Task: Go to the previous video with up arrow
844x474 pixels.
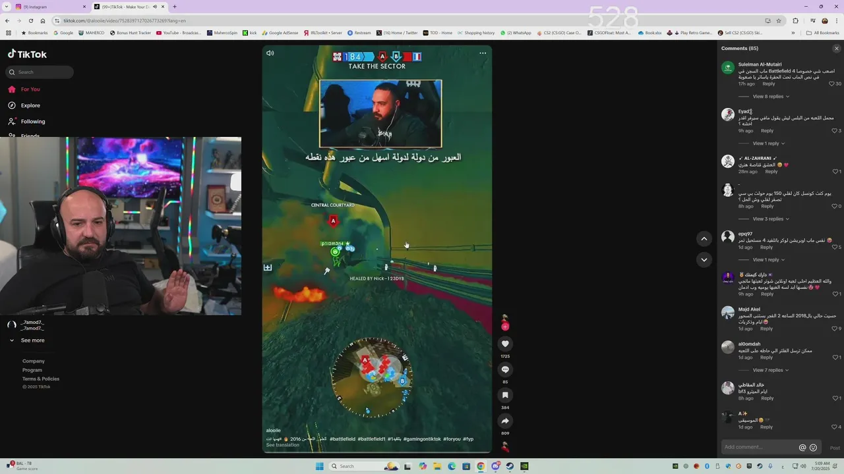Action: 704,239
